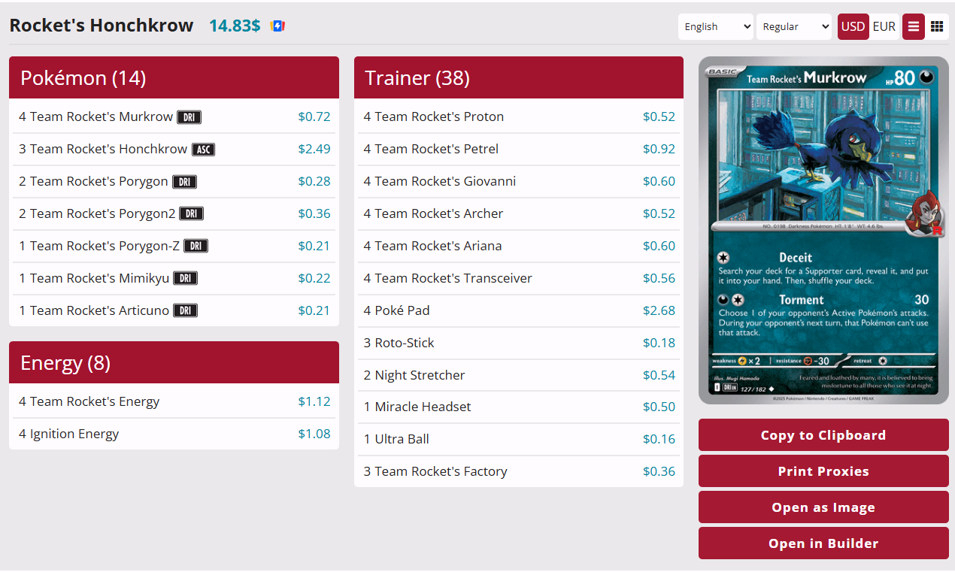
Task: Click the $0.92 Petrel price
Action: click(659, 150)
